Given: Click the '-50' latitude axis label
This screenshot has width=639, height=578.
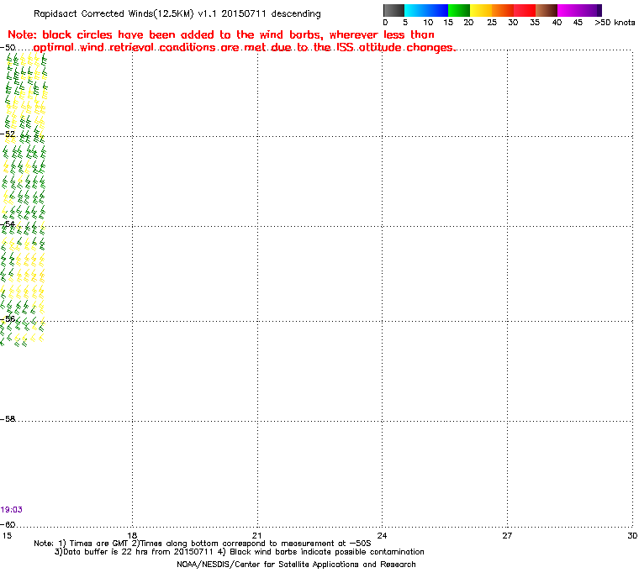Looking at the screenshot, I should pyautogui.click(x=8, y=48).
